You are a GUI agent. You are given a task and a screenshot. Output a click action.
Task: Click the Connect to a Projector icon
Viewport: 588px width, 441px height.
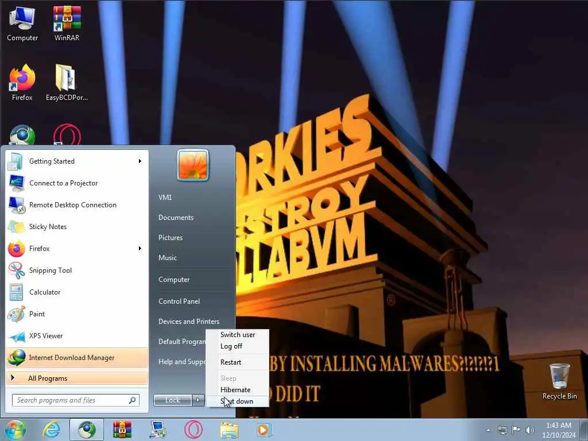pos(16,183)
